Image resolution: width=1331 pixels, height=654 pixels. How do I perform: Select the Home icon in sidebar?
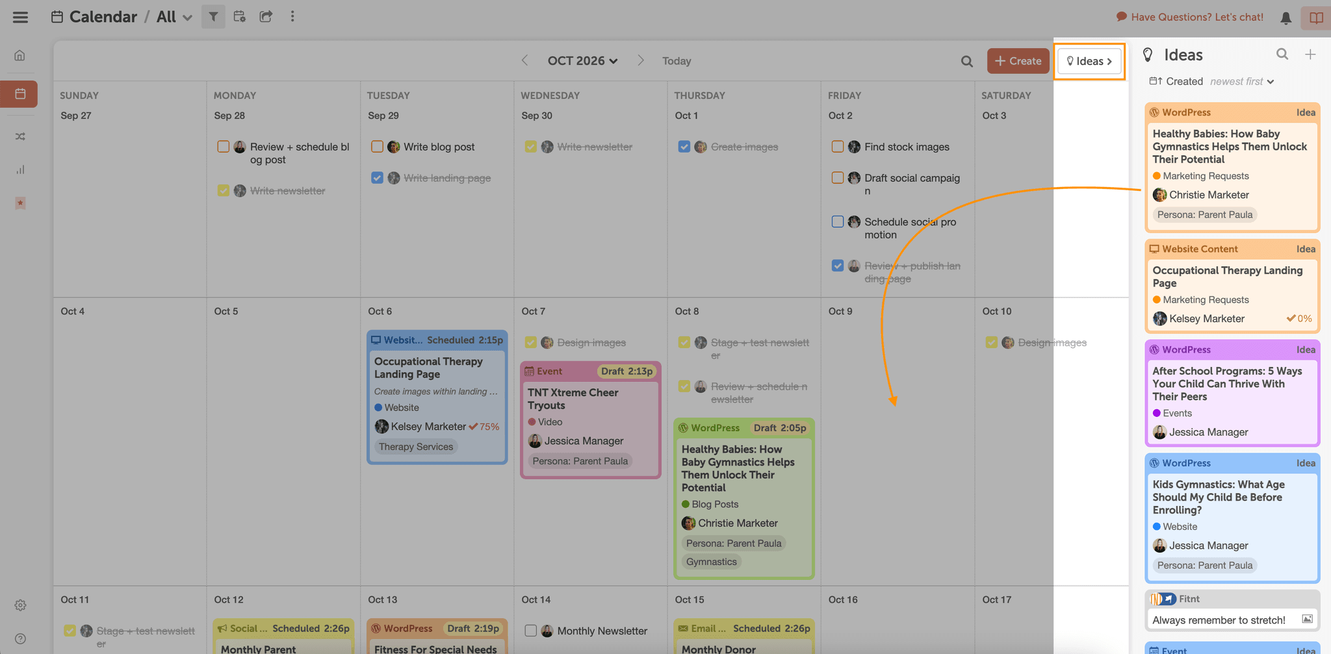click(x=19, y=55)
